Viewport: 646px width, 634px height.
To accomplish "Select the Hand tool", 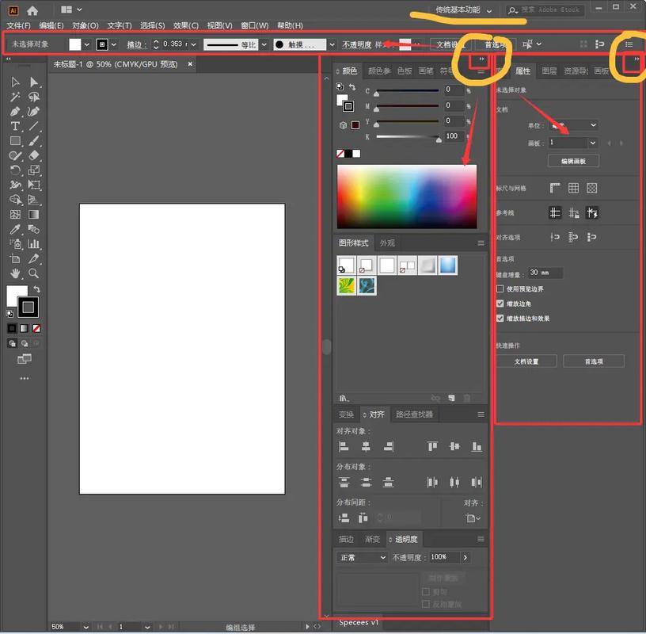I will point(15,273).
